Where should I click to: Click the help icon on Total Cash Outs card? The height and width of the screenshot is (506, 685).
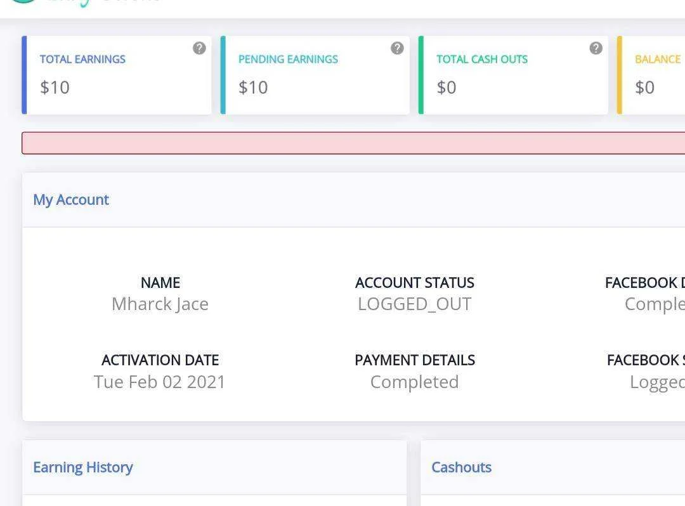coord(596,48)
